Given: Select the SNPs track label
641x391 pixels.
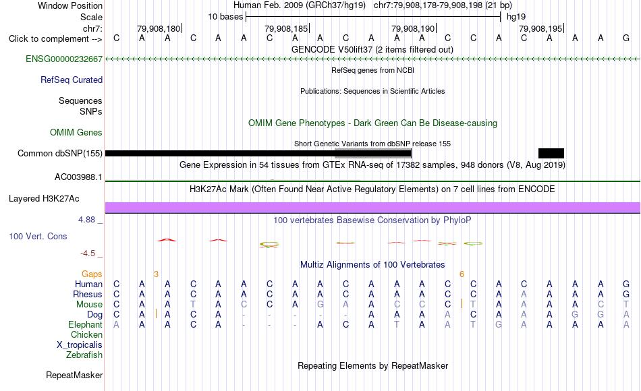Looking at the screenshot, I should [91, 111].
